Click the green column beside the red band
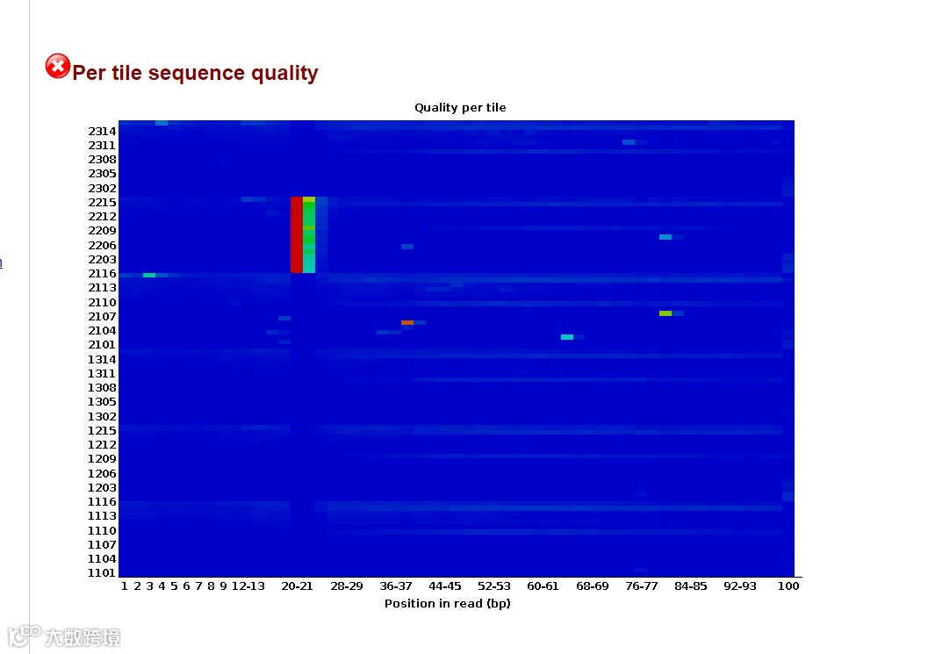This screenshot has height=654, width=928. click(x=309, y=235)
